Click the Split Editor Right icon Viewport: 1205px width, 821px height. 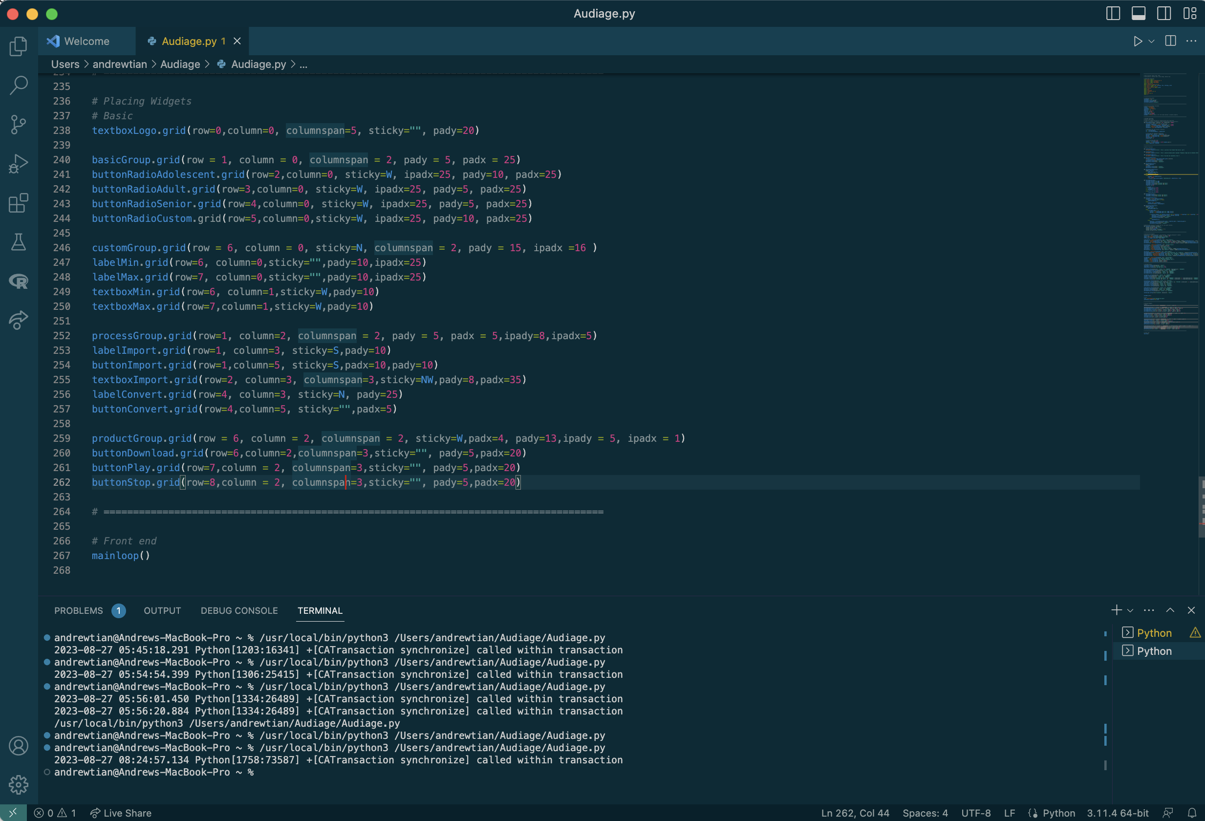[x=1170, y=41]
